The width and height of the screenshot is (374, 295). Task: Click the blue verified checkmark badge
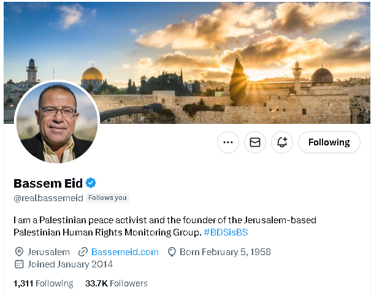pos(91,183)
